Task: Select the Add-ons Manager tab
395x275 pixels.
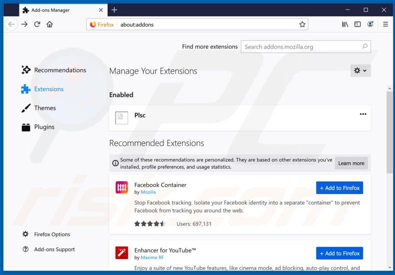Action: [x=63, y=10]
